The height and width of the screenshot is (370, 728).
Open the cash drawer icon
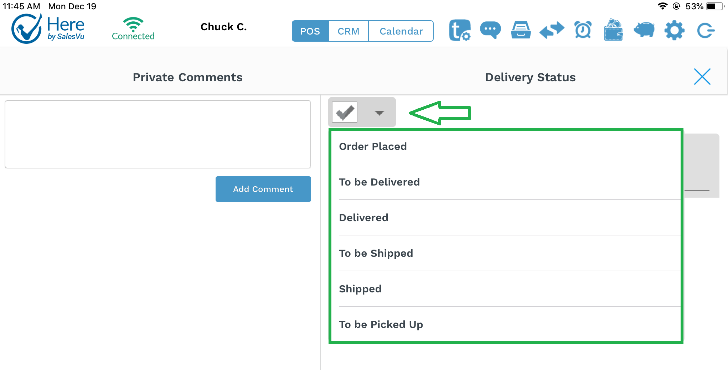(x=521, y=30)
